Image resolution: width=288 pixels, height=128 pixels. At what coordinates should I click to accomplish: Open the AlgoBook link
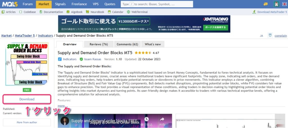click(74, 12)
